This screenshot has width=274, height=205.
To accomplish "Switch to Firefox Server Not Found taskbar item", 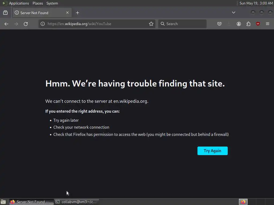I will pyautogui.click(x=32, y=202).
